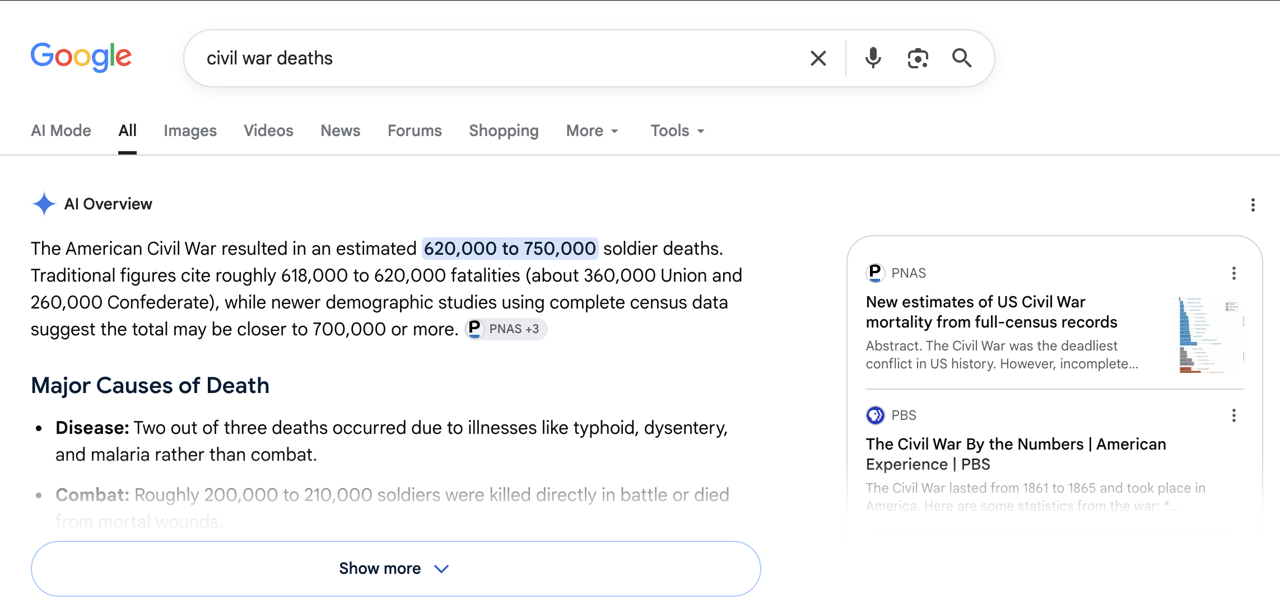Open three-dot menu for the PNAS source card
Image resolution: width=1280 pixels, height=608 pixels.
[1234, 273]
